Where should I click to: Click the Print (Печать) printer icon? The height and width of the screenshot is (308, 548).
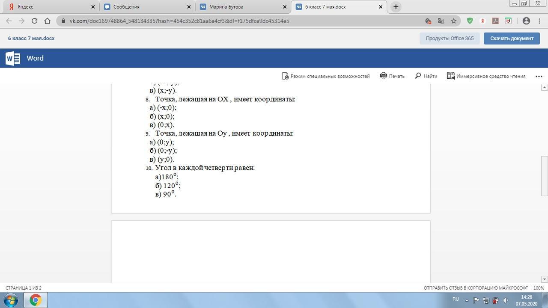coord(384,76)
